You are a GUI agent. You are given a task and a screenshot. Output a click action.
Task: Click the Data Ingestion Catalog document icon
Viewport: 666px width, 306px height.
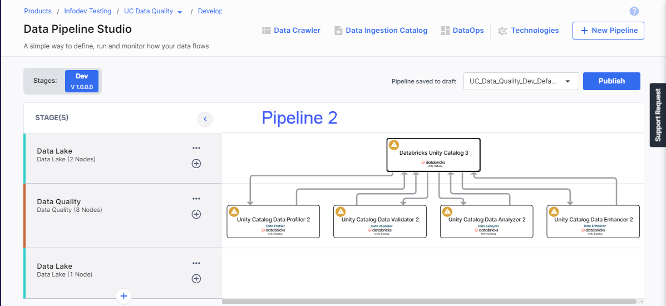point(338,31)
